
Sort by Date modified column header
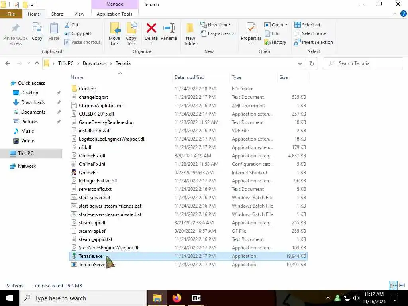[189, 77]
